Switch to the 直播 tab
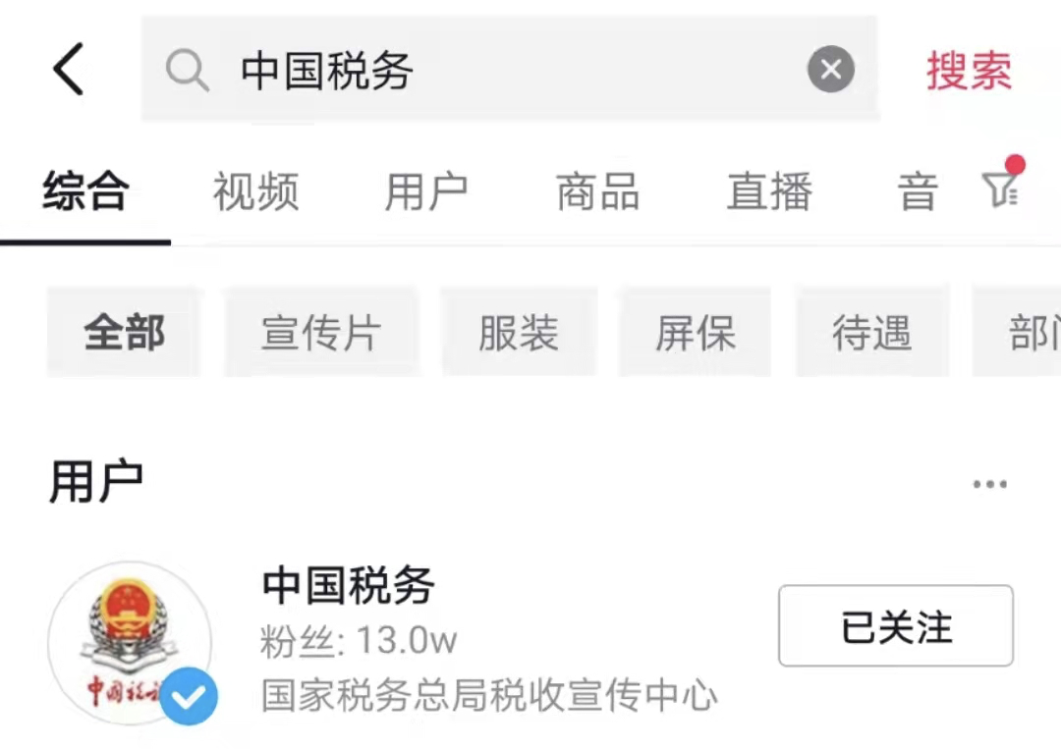 pyautogui.click(x=769, y=191)
